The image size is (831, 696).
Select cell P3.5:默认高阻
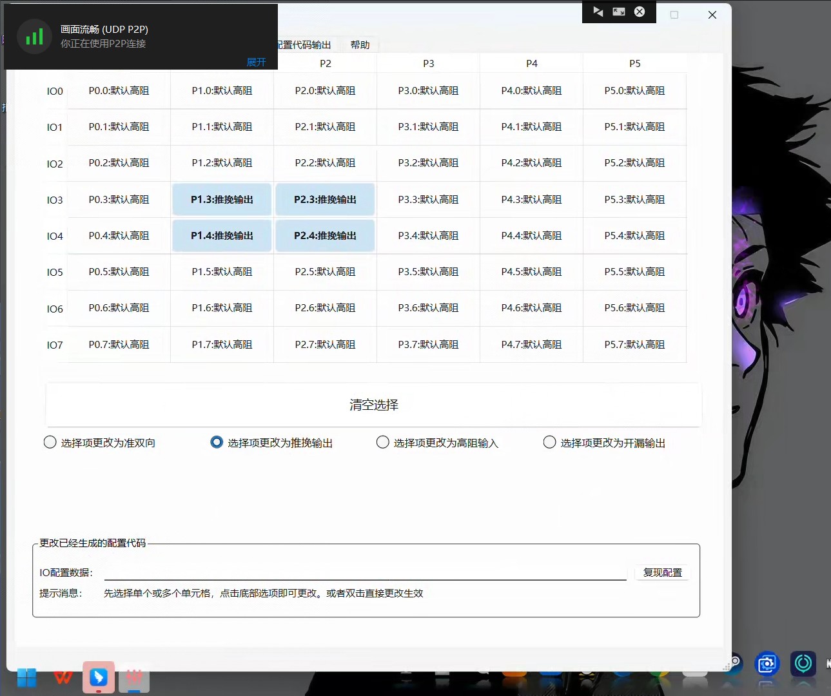coord(428,272)
